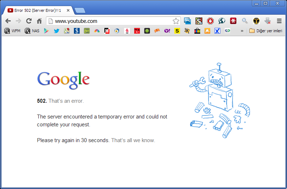
Task: Open the Diğer yer imleri folder
Action: [265, 31]
